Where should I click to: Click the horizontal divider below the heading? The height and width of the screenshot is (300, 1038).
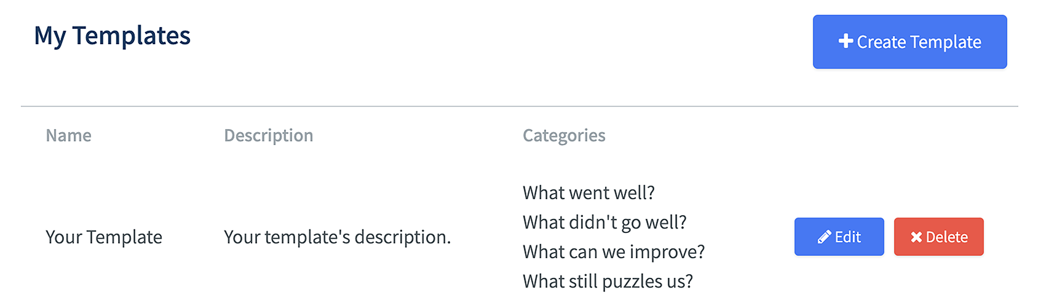[x=519, y=106]
